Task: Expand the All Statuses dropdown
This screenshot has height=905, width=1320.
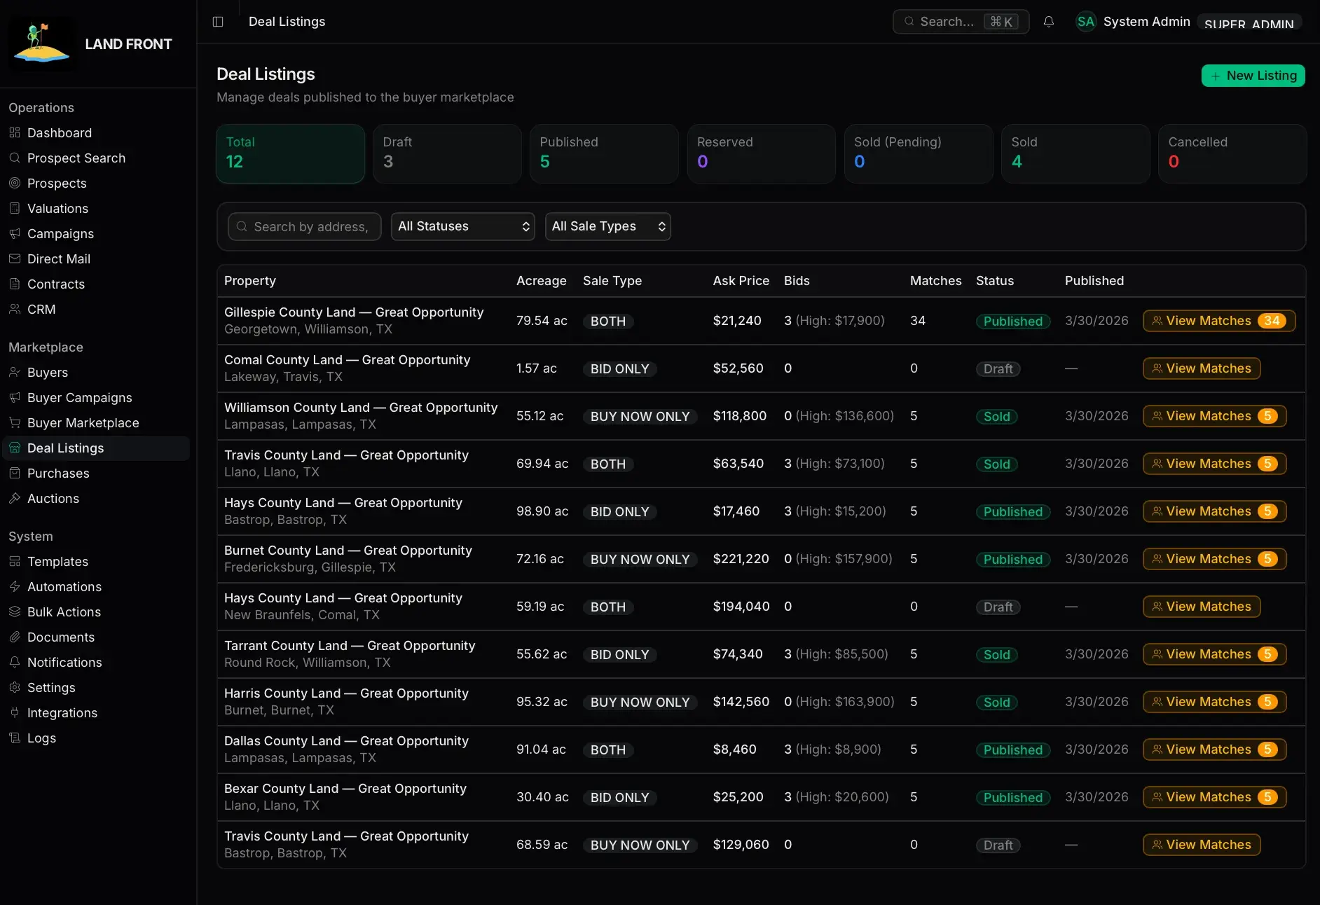Action: tap(463, 226)
